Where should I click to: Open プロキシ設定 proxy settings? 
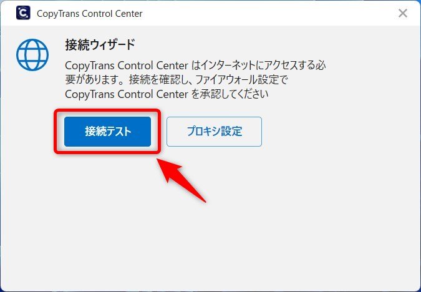coord(214,132)
